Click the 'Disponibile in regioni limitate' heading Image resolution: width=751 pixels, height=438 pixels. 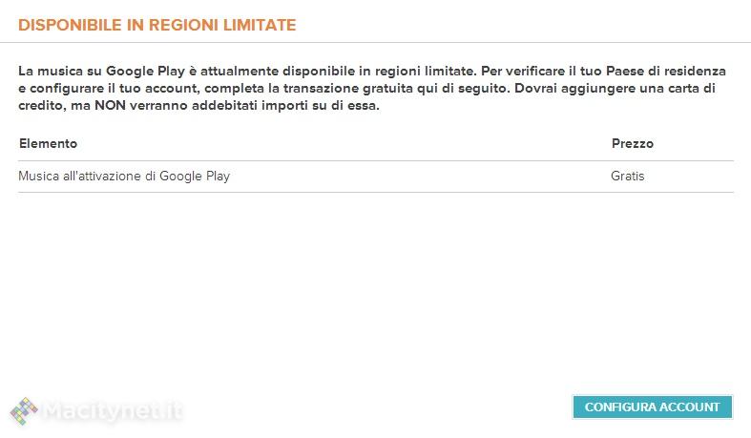coord(157,26)
